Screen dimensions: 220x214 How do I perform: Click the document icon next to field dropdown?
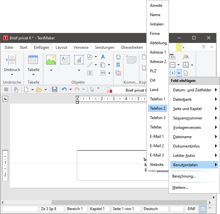pyautogui.click(x=186, y=73)
